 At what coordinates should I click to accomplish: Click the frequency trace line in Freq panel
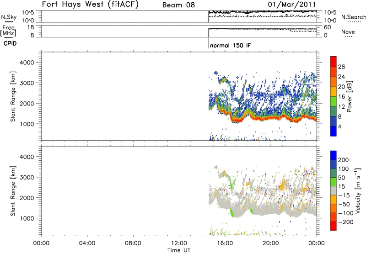point(263,29)
